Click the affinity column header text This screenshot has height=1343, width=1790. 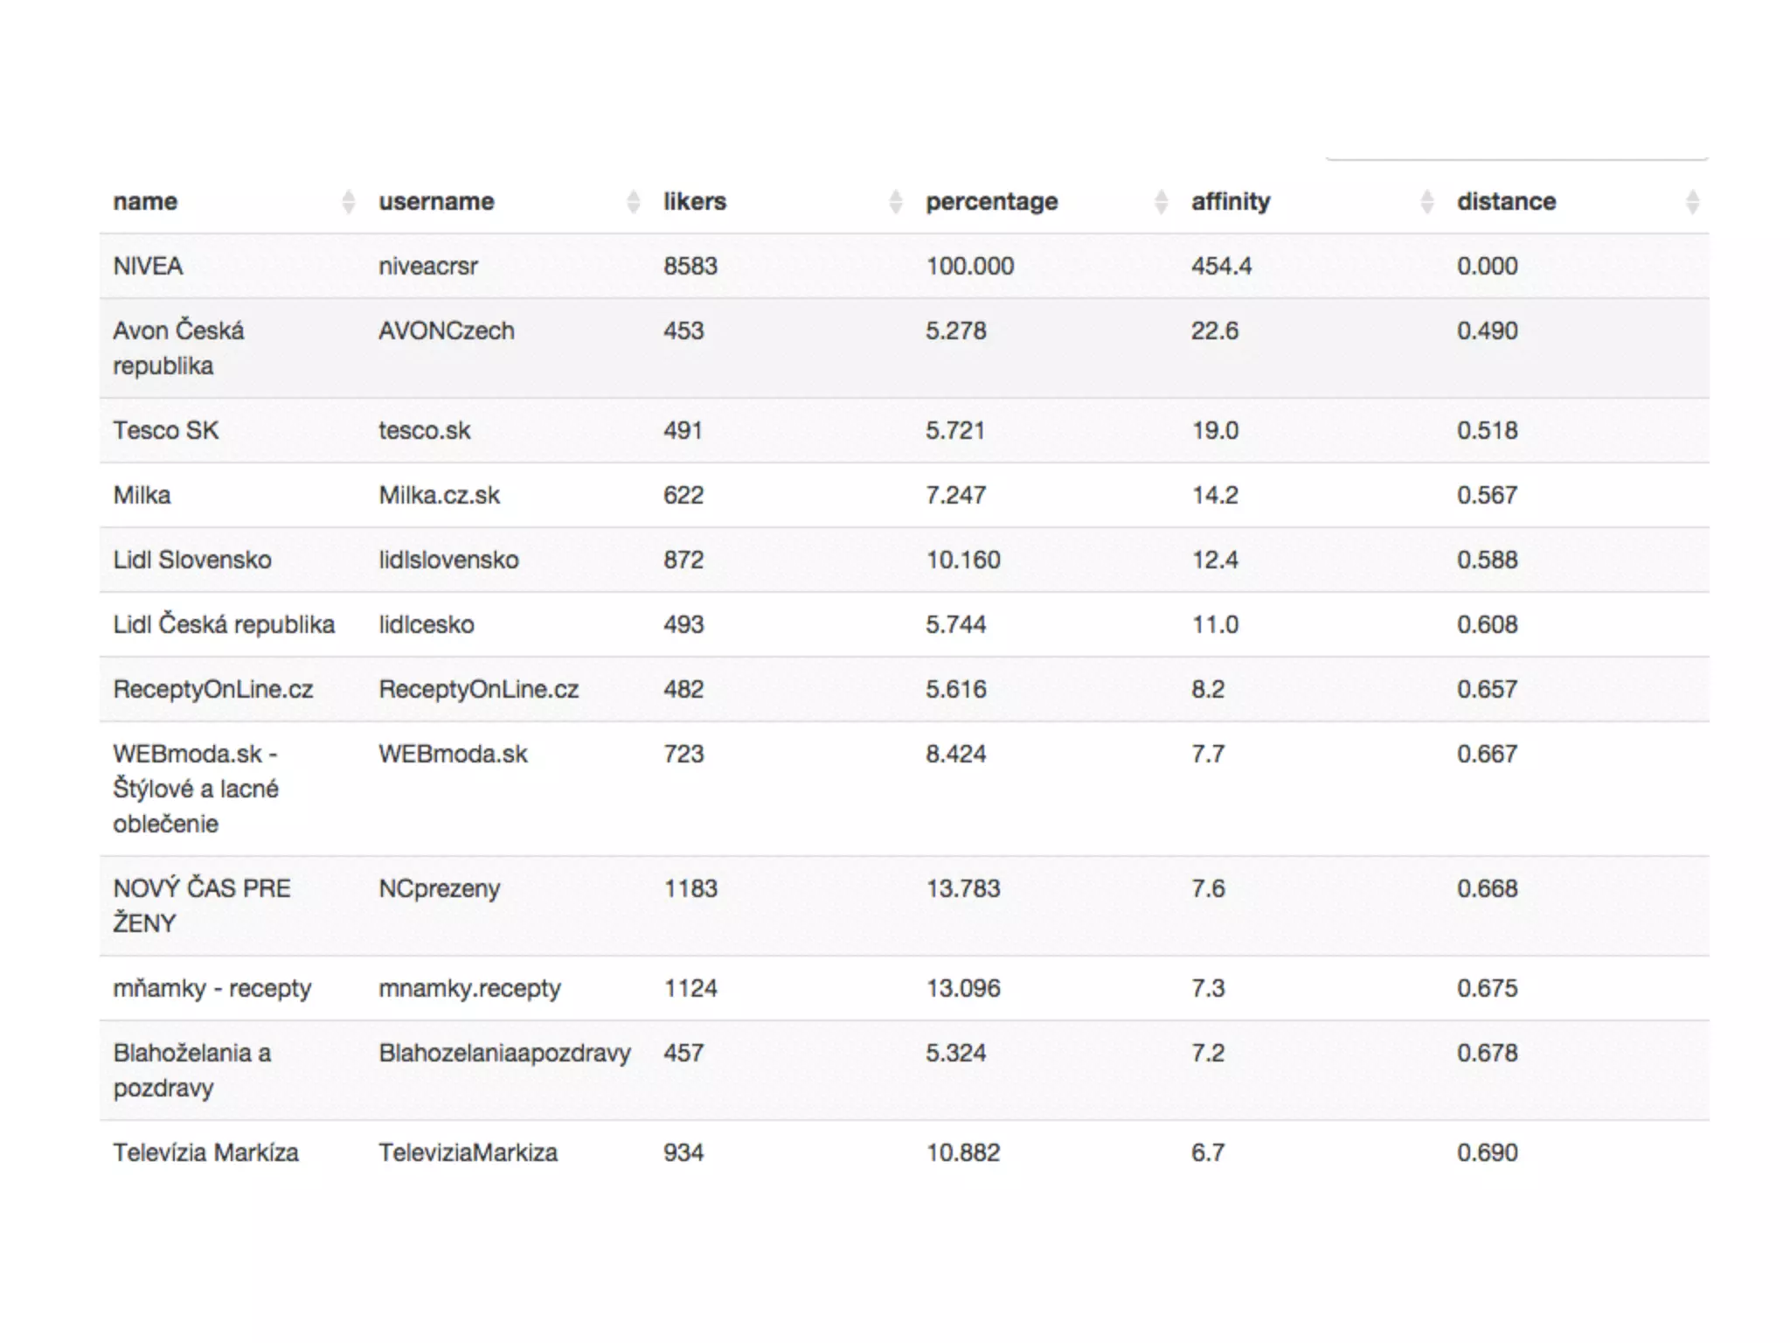coord(1231,202)
